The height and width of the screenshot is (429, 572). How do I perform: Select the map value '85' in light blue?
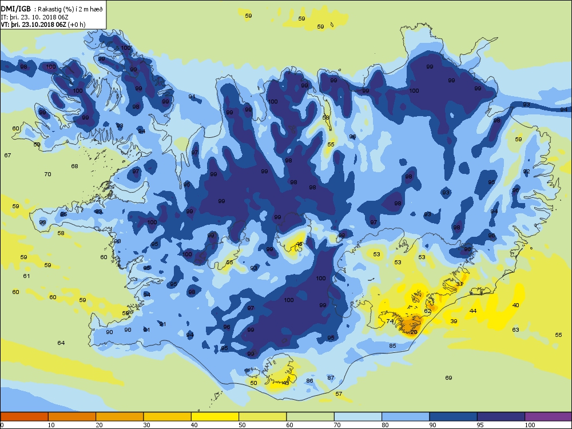(392, 345)
